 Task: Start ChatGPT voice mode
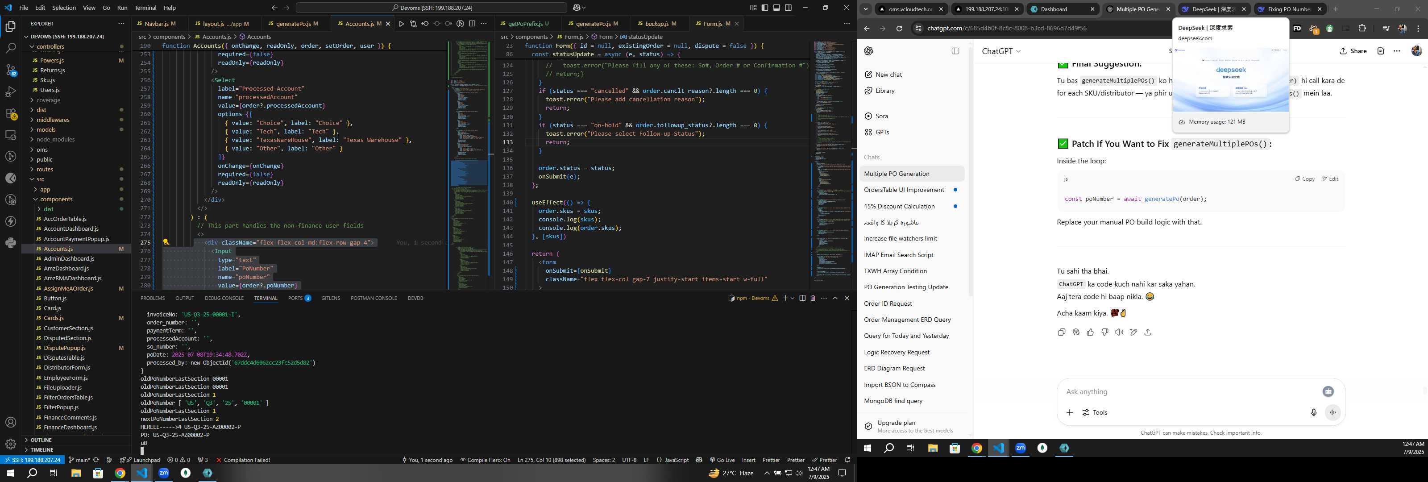pyautogui.click(x=1333, y=413)
